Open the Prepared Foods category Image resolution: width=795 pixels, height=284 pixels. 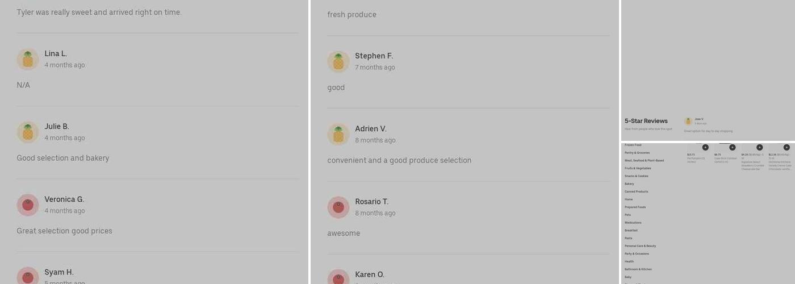[635, 207]
